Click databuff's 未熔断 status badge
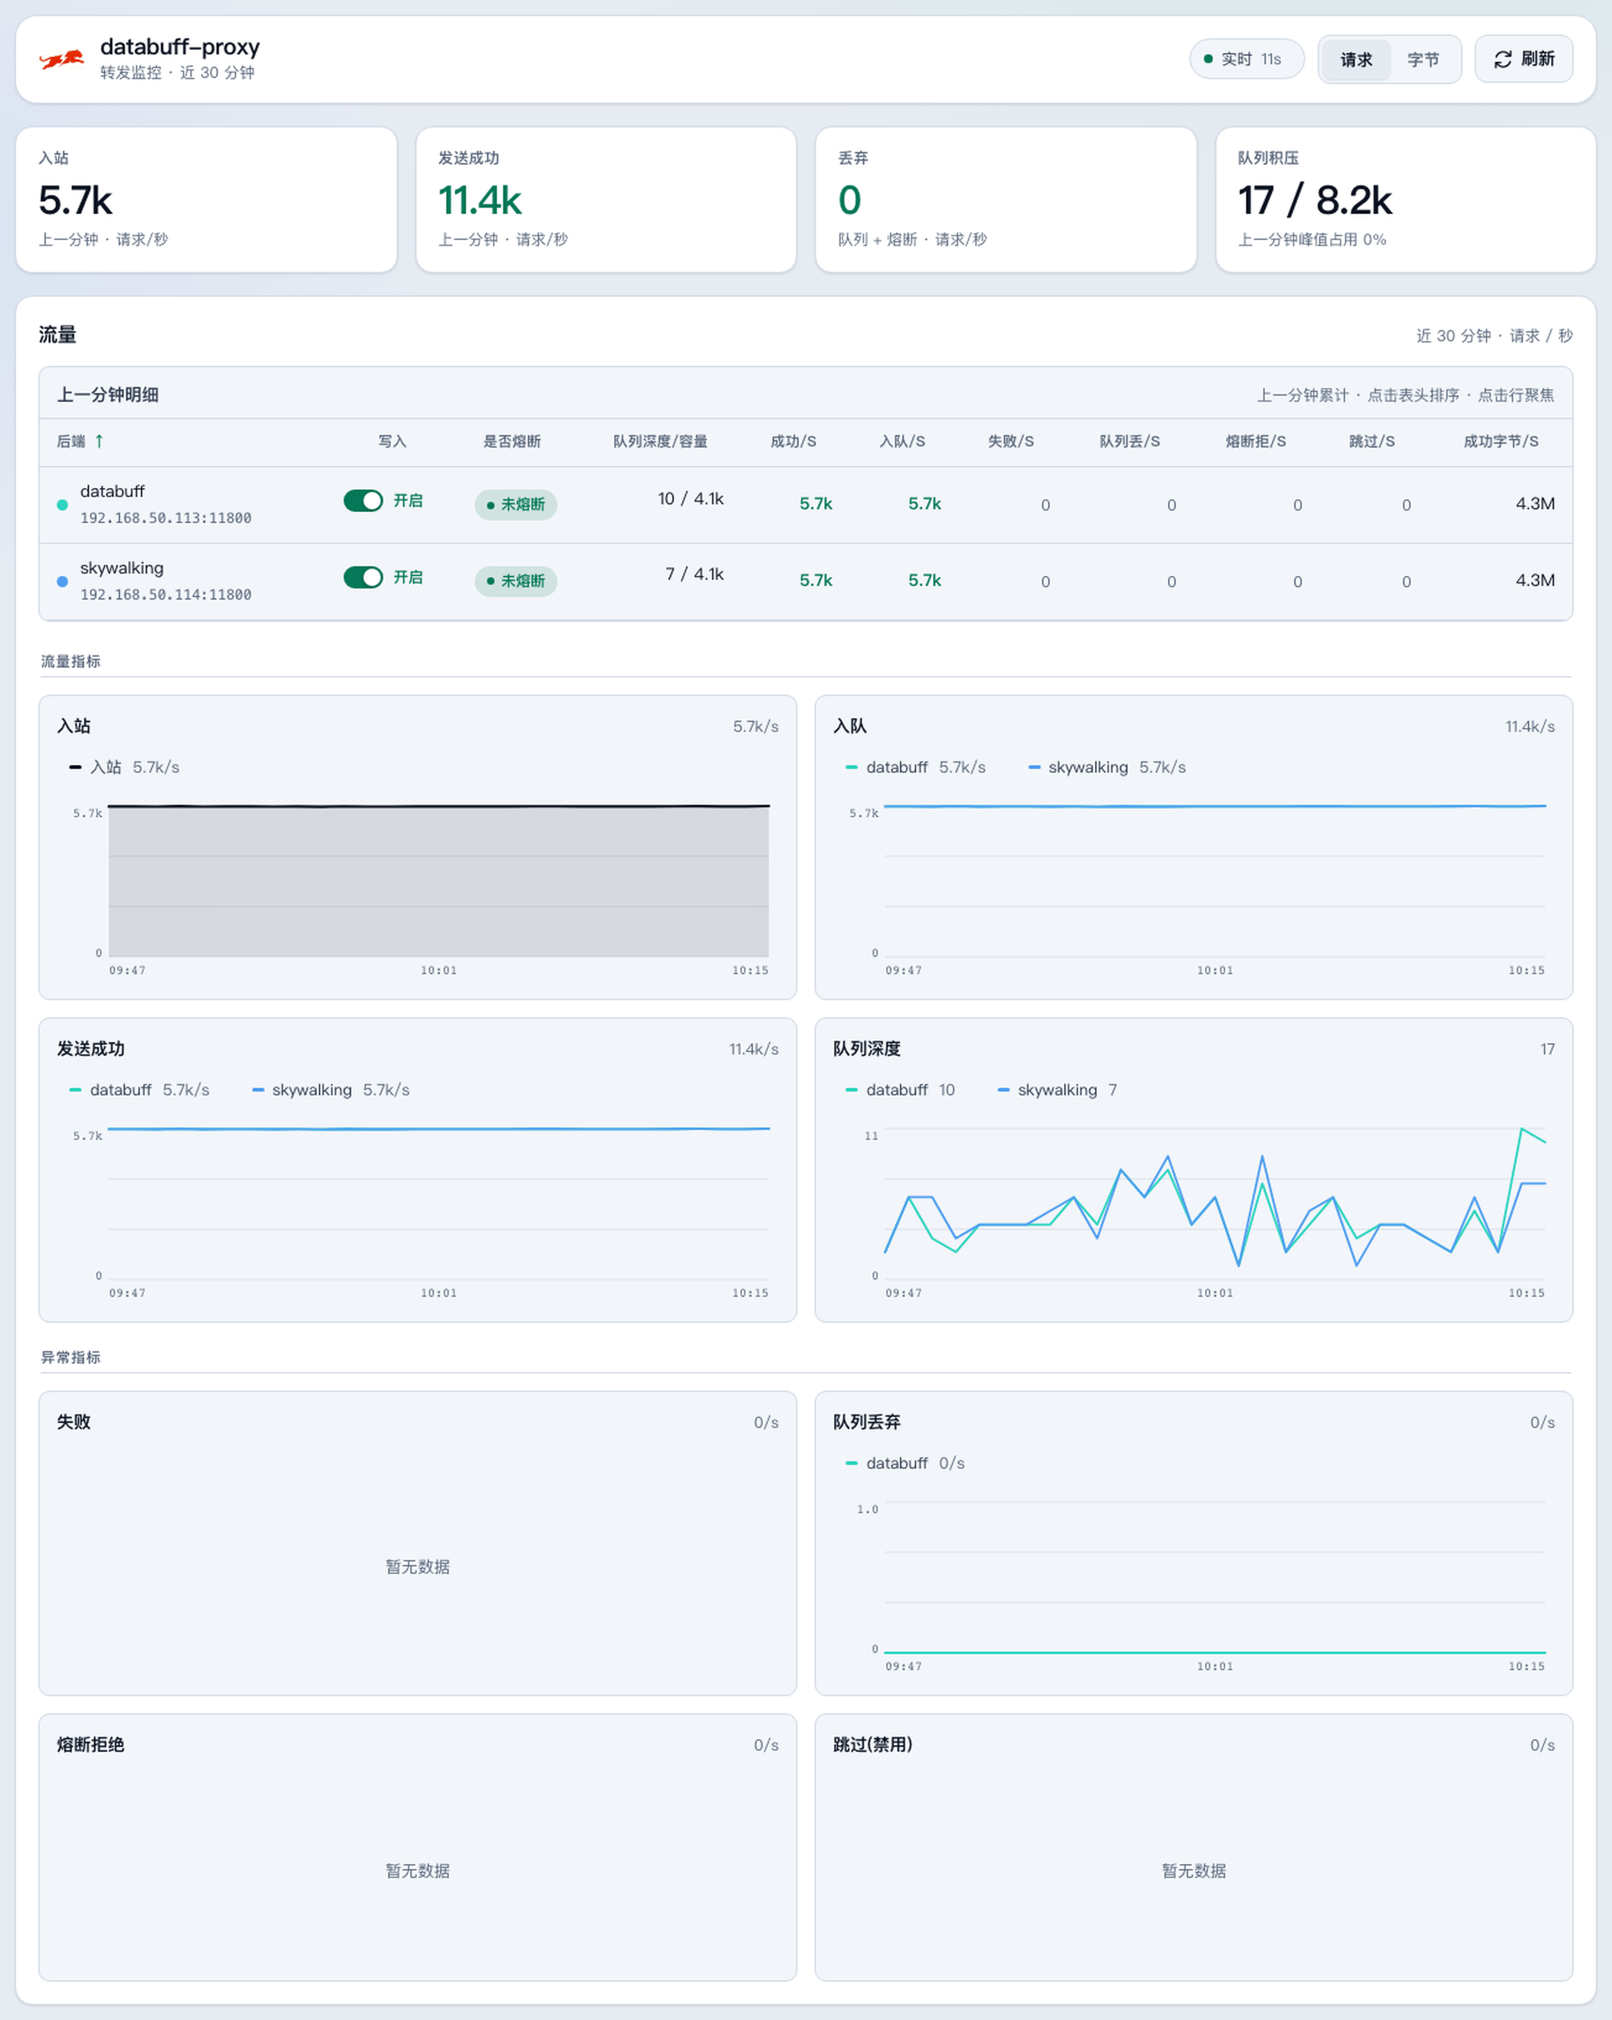The width and height of the screenshot is (1612, 2020). [516, 505]
